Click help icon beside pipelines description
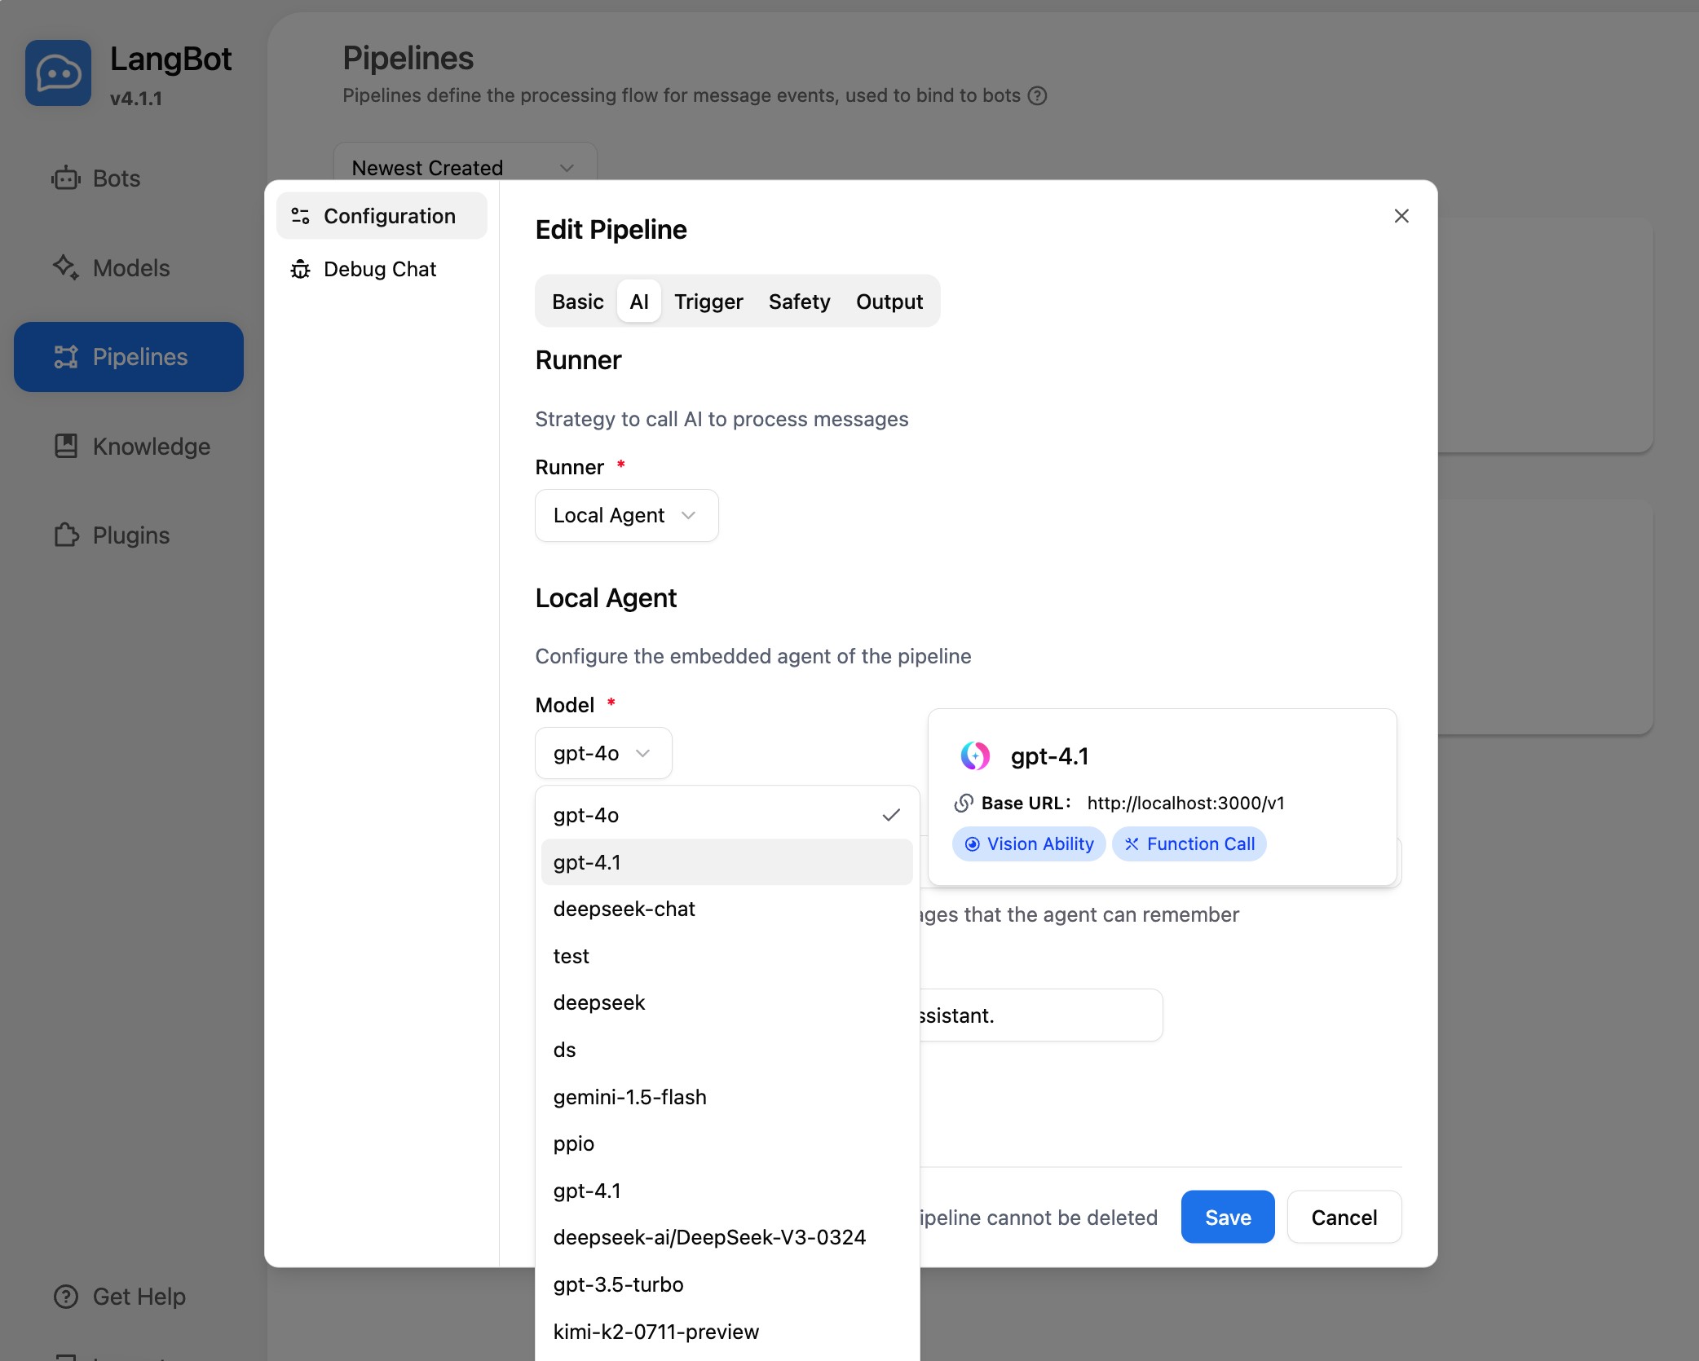Image resolution: width=1699 pixels, height=1361 pixels. coord(1037,95)
